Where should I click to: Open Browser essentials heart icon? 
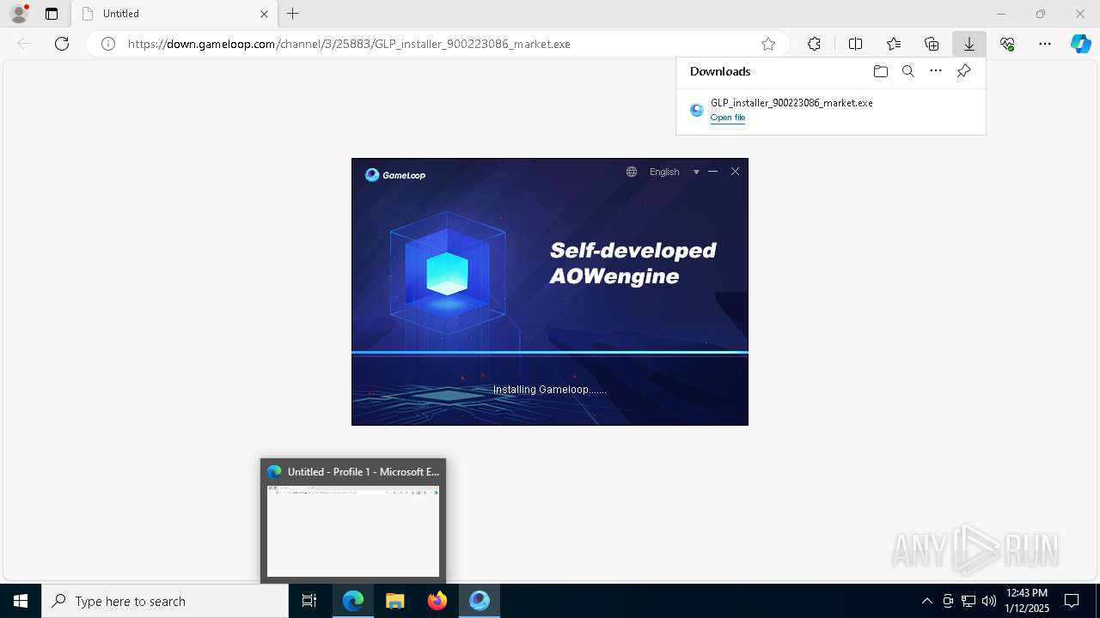click(1007, 44)
